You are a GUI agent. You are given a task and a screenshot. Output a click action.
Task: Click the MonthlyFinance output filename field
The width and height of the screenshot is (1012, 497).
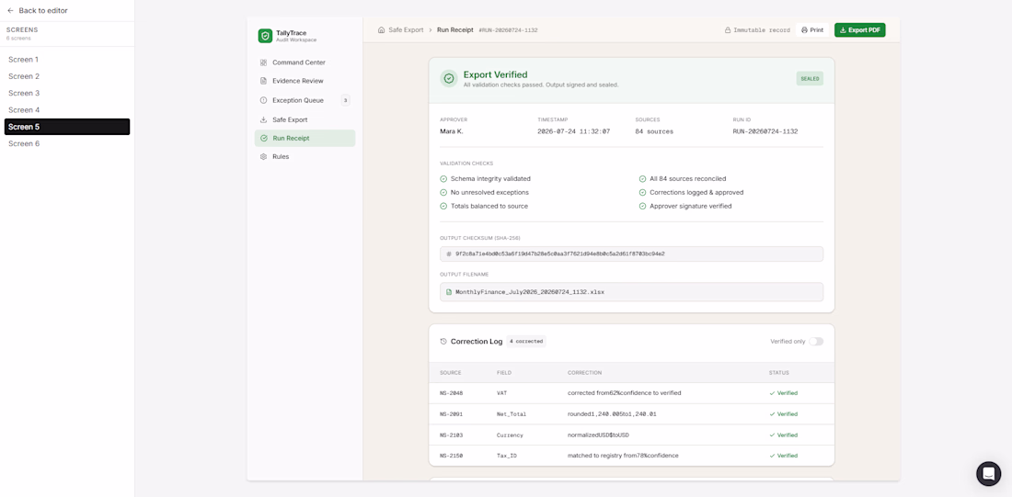(x=631, y=292)
